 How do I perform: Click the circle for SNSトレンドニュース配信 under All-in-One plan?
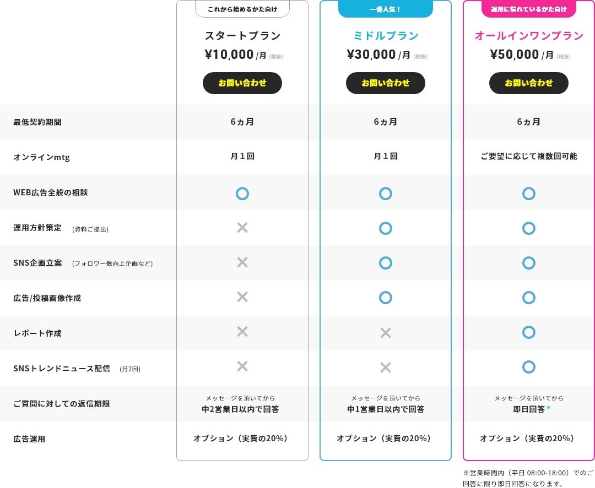pyautogui.click(x=529, y=366)
